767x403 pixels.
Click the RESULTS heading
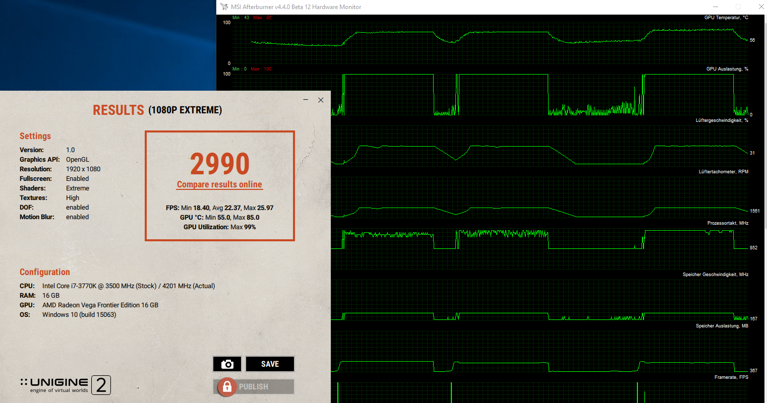(x=119, y=110)
